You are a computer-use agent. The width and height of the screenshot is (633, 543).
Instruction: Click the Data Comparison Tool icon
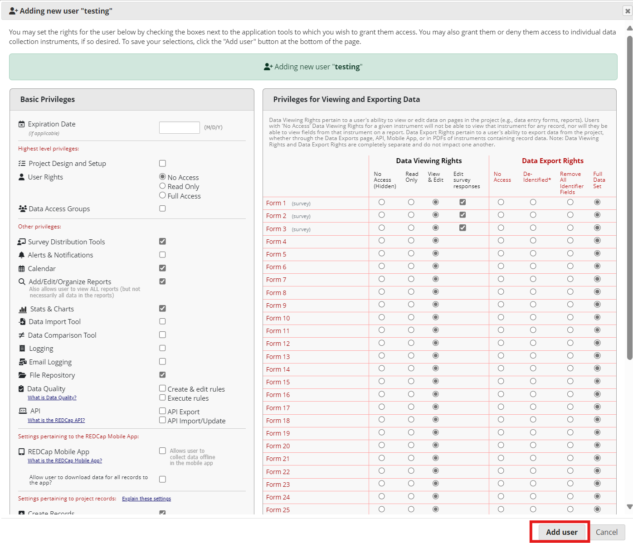click(x=22, y=335)
